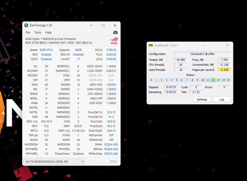The width and height of the screenshot is (247, 181).
Task: Select thread status box 6
Action: (182, 80)
